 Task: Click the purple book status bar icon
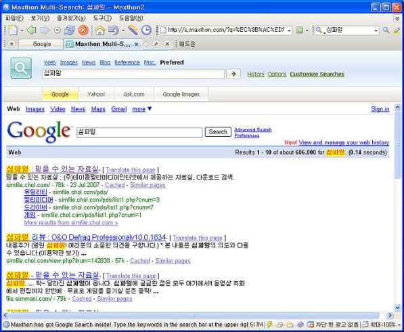tap(300, 325)
